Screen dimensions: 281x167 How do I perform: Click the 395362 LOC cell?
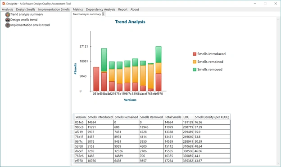tap(188, 161)
